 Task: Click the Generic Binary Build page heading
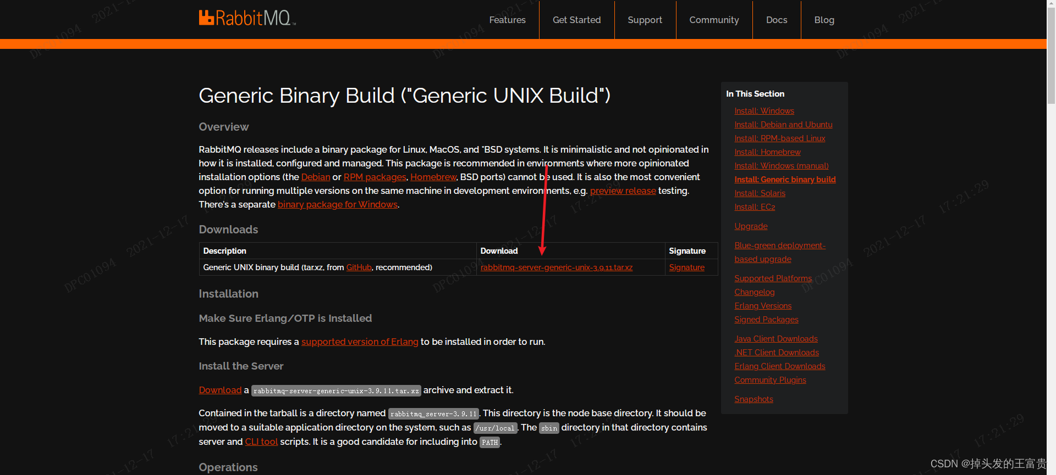[x=404, y=96]
